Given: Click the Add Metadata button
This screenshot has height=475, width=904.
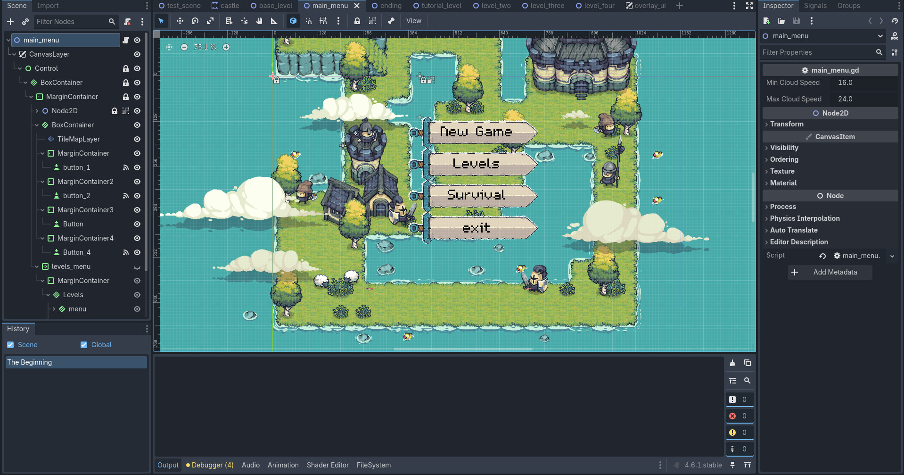Looking at the screenshot, I should (x=830, y=272).
